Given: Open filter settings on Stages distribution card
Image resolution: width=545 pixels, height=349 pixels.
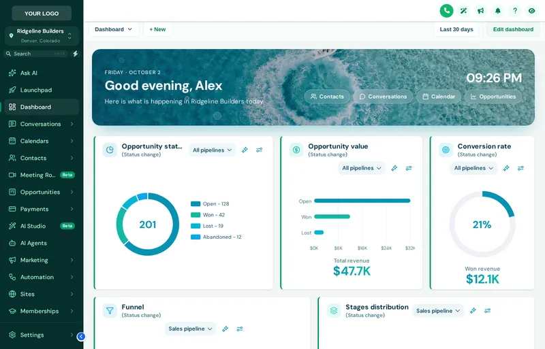Looking at the screenshot, I should click(488, 310).
